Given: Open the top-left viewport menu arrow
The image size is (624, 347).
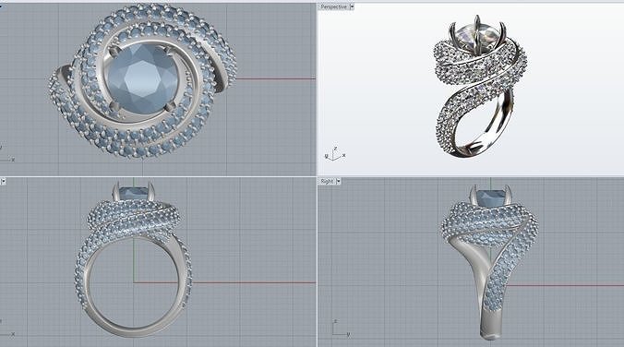Looking at the screenshot, I should 1,6.
